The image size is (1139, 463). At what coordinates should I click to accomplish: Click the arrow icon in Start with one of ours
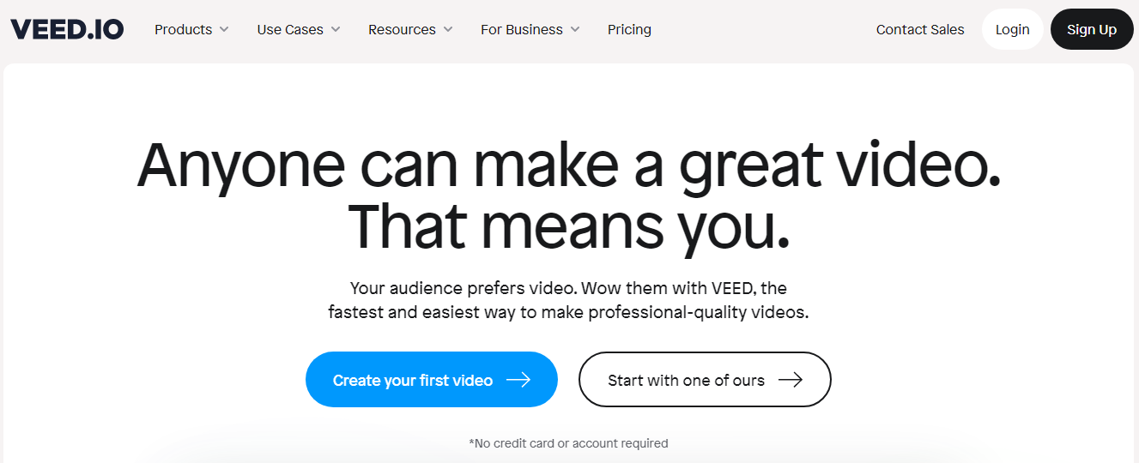coord(791,380)
